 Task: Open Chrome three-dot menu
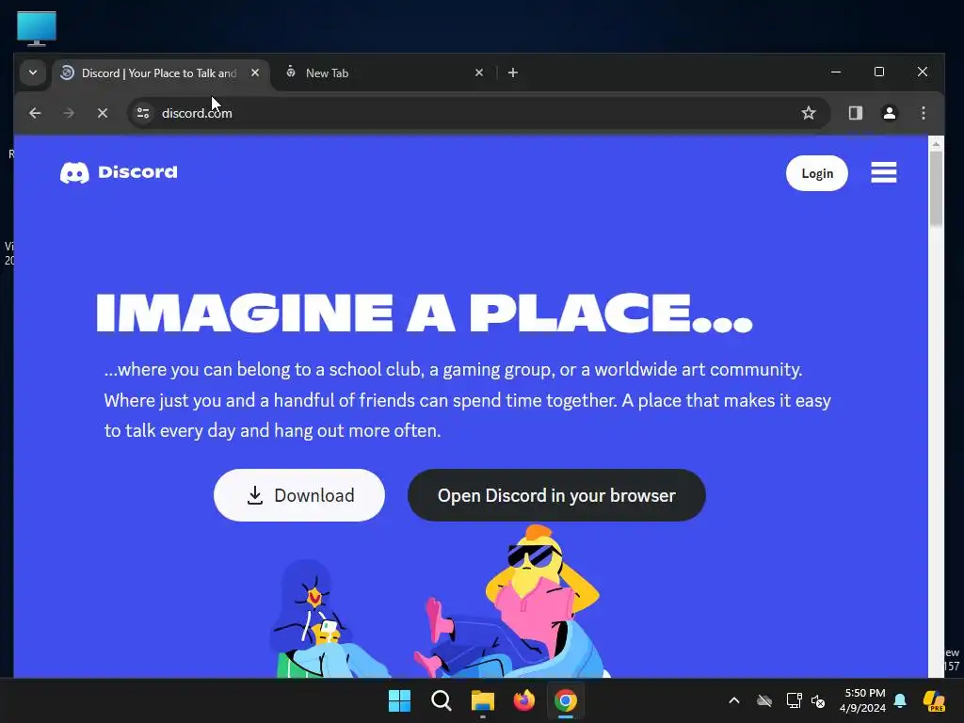924,113
